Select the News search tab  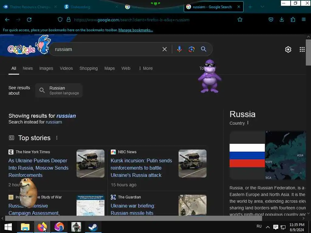pyautogui.click(x=28, y=68)
